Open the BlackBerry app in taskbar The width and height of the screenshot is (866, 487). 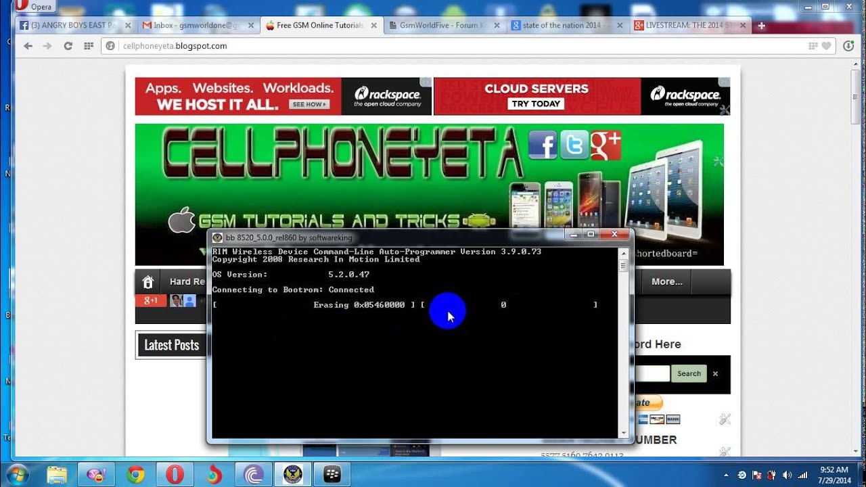[x=332, y=474]
